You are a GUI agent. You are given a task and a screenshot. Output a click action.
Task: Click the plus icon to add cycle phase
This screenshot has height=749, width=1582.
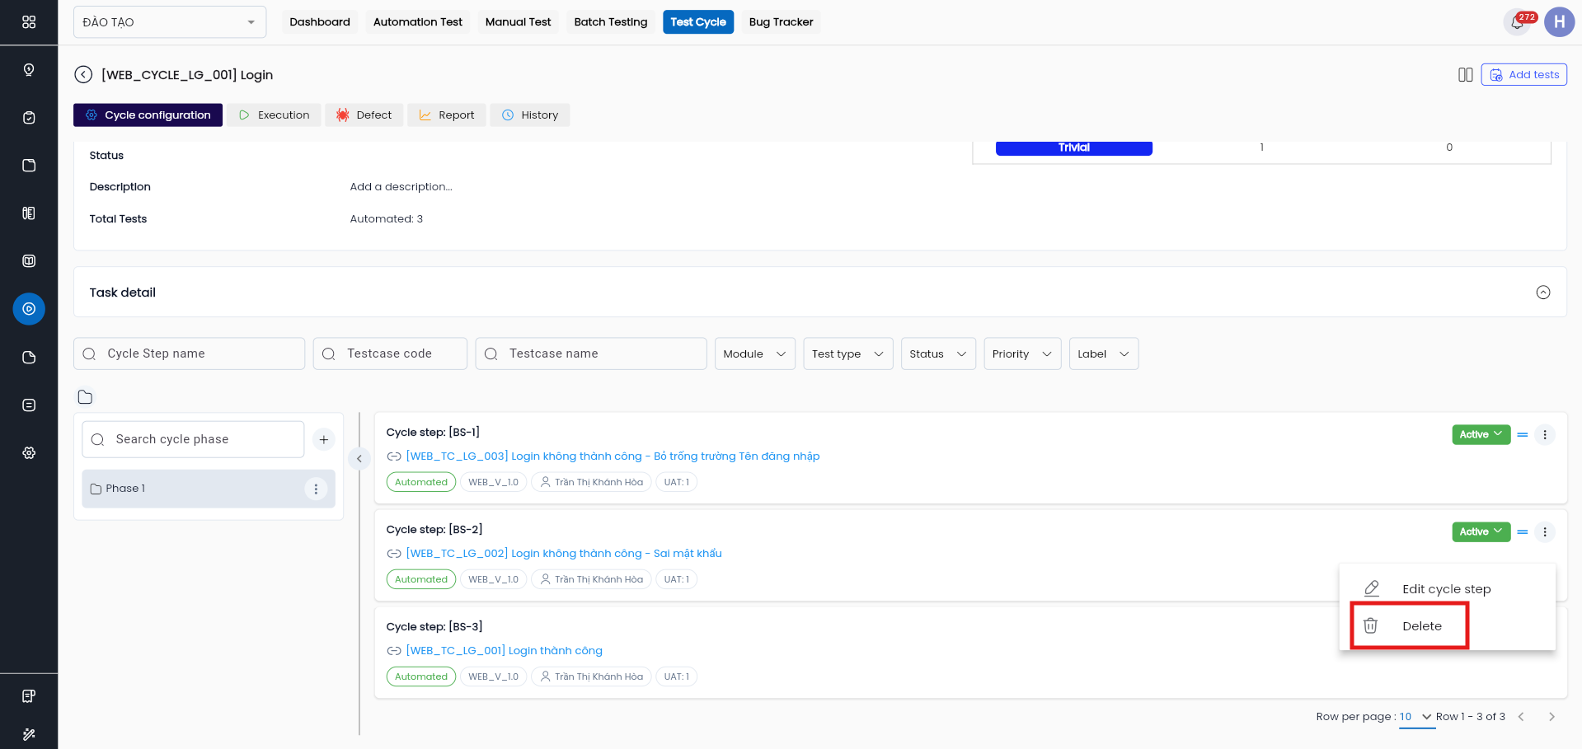pyautogui.click(x=324, y=440)
